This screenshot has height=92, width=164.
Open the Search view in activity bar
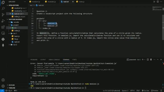click(3, 8)
